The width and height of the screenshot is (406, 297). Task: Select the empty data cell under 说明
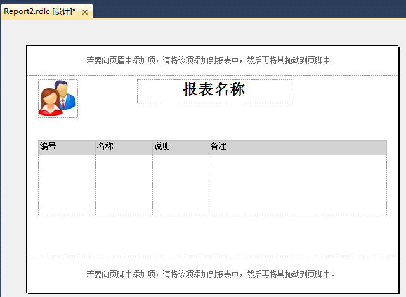click(x=181, y=185)
